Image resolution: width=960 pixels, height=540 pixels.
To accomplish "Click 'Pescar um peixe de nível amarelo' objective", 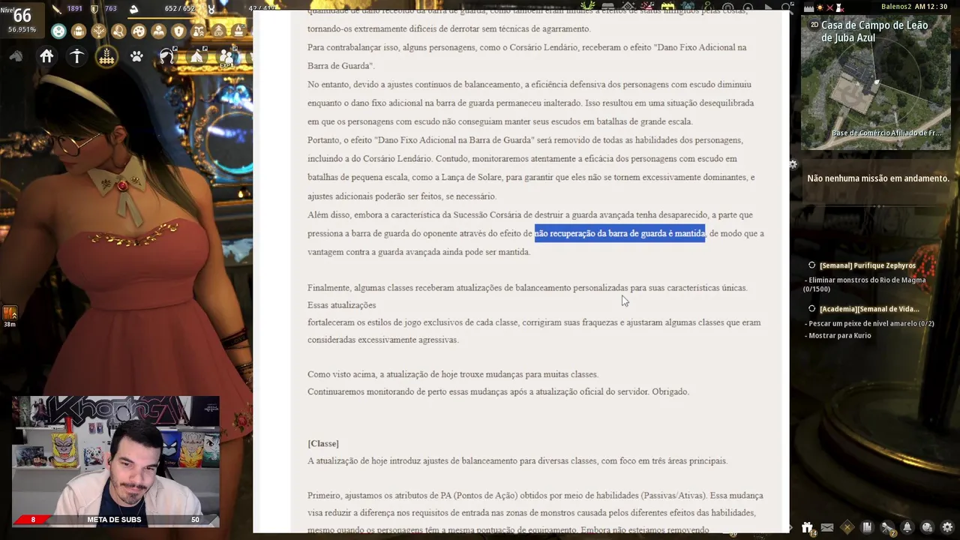I will click(x=870, y=323).
